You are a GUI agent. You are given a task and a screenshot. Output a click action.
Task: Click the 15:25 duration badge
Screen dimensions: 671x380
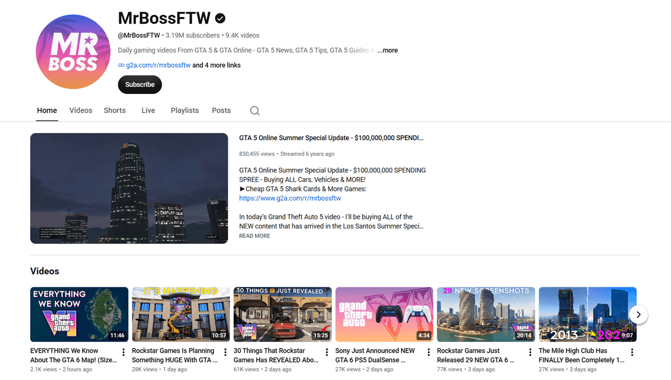[321, 336]
